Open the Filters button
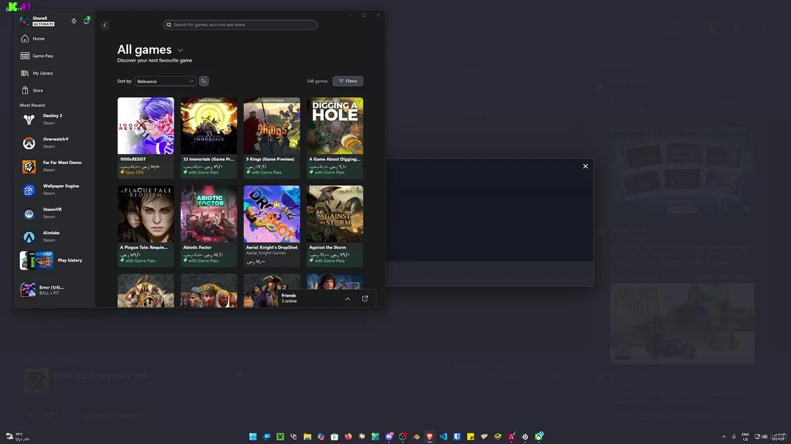This screenshot has width=791, height=444. pos(348,81)
